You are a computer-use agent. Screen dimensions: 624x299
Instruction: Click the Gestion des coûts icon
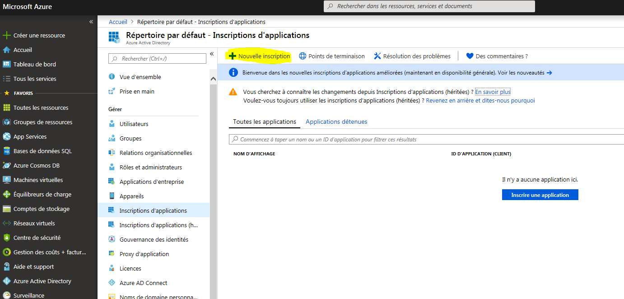point(7,252)
